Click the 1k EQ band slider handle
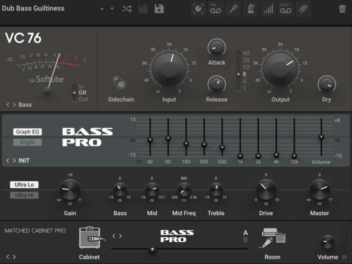 pos(240,156)
